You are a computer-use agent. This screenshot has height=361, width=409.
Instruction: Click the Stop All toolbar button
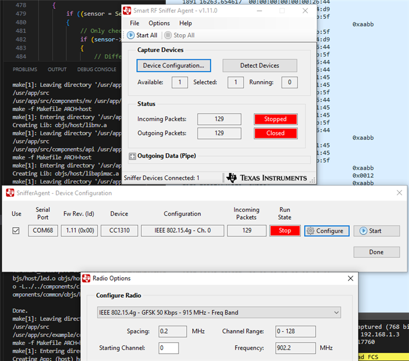179,35
